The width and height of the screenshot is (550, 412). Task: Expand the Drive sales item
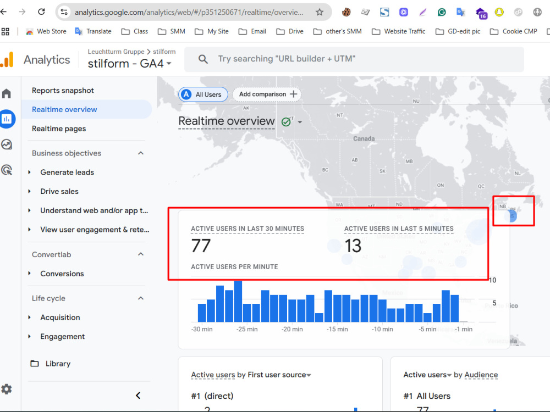point(30,191)
